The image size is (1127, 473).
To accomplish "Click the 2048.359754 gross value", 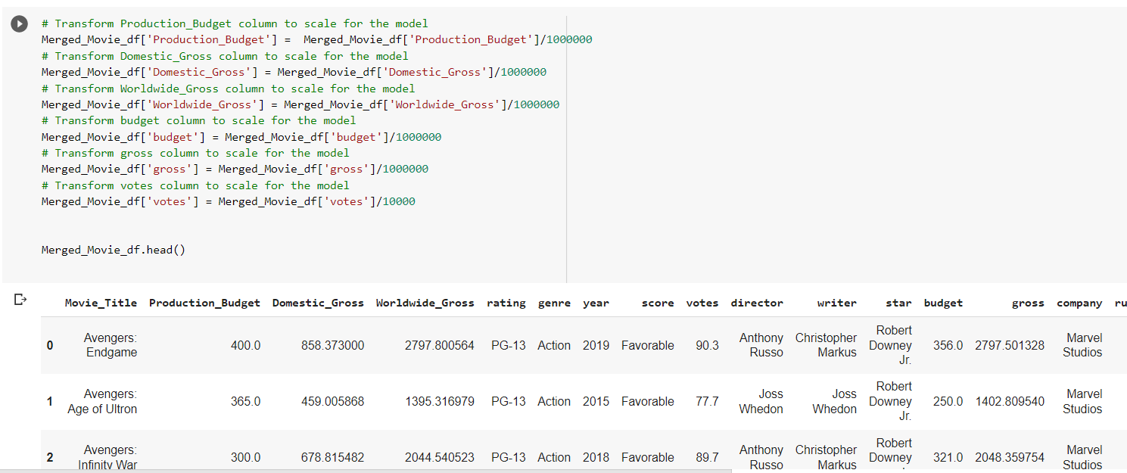I will 1010,457.
